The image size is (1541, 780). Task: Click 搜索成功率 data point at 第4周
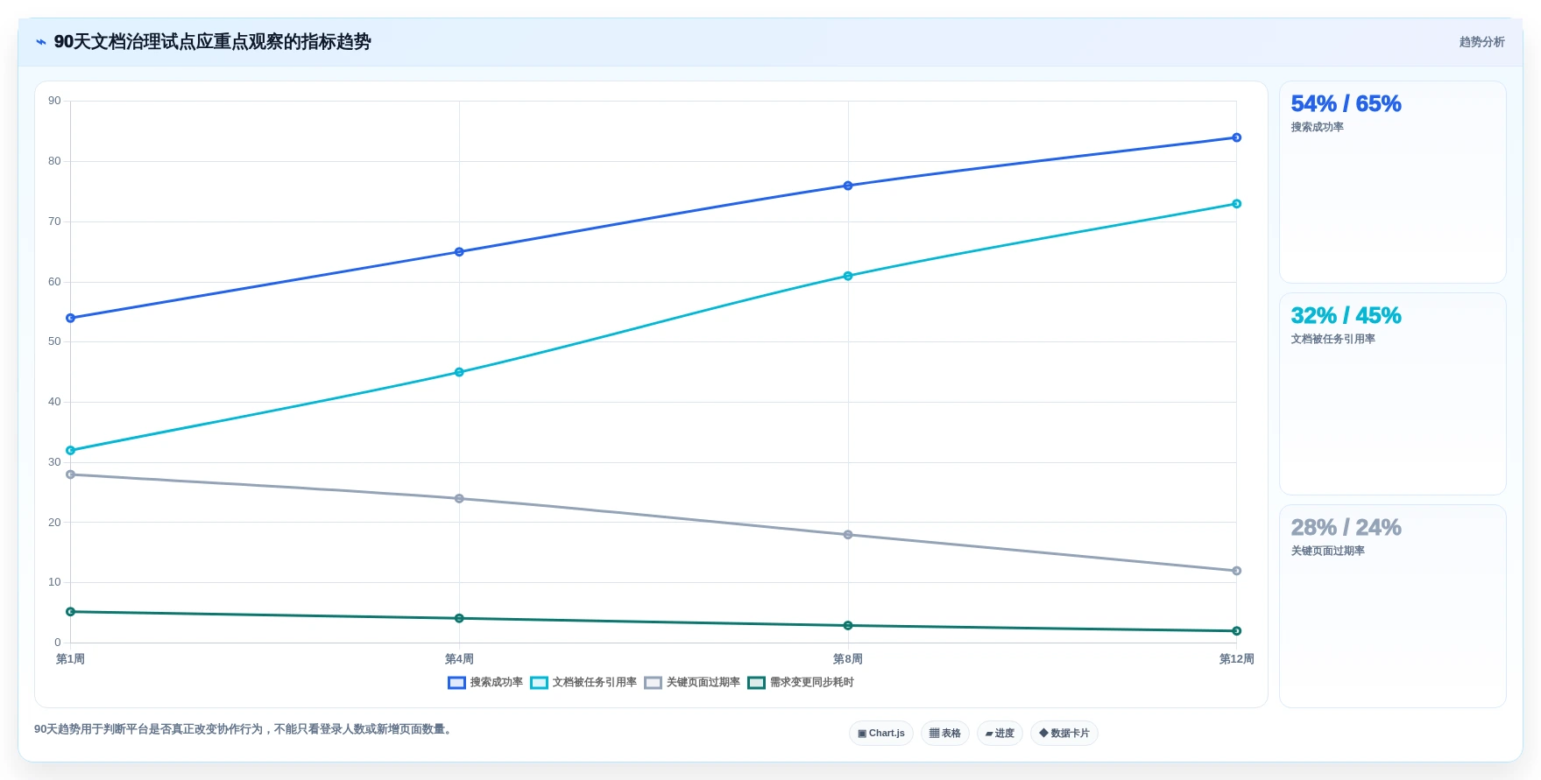tap(459, 252)
